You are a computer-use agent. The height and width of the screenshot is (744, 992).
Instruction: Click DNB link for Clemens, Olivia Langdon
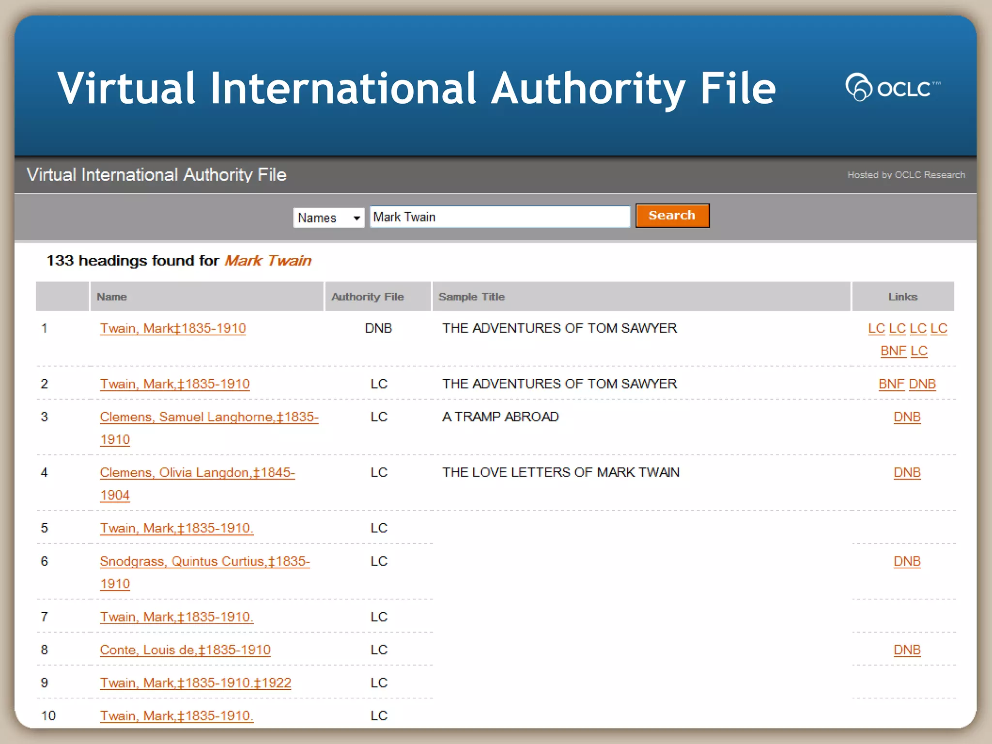(907, 473)
